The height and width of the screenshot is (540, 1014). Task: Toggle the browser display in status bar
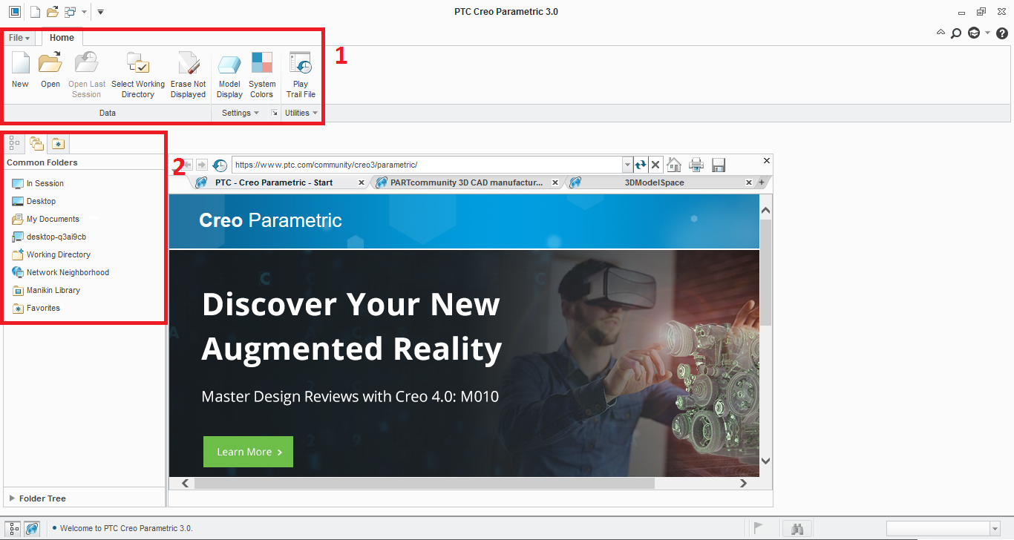tap(32, 529)
